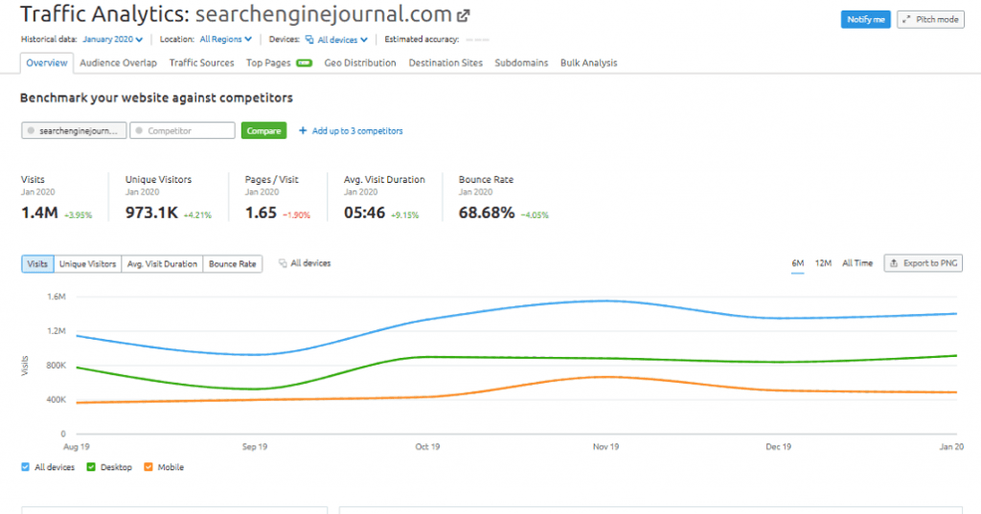This screenshot has height=514, width=981.
Task: Toggle the Mobile checkbox in legend
Action: point(148,467)
